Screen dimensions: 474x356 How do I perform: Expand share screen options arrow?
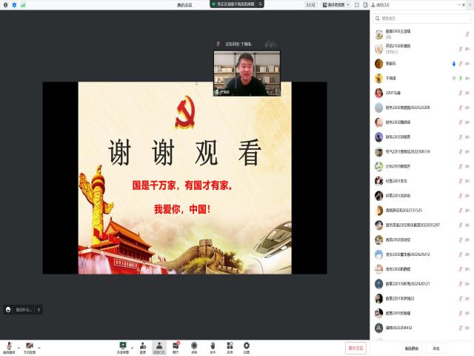pos(132,348)
